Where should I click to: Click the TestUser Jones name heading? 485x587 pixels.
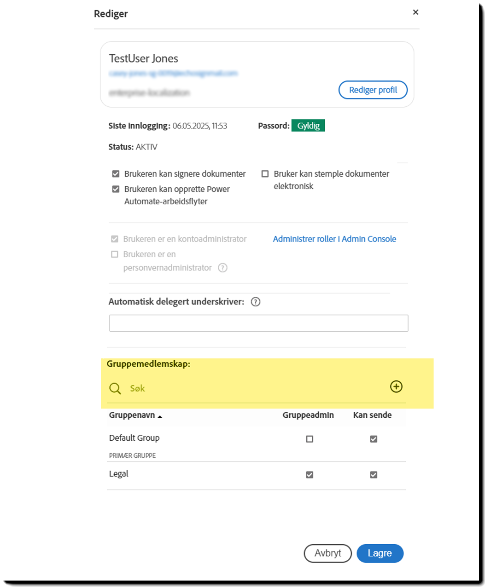point(143,58)
